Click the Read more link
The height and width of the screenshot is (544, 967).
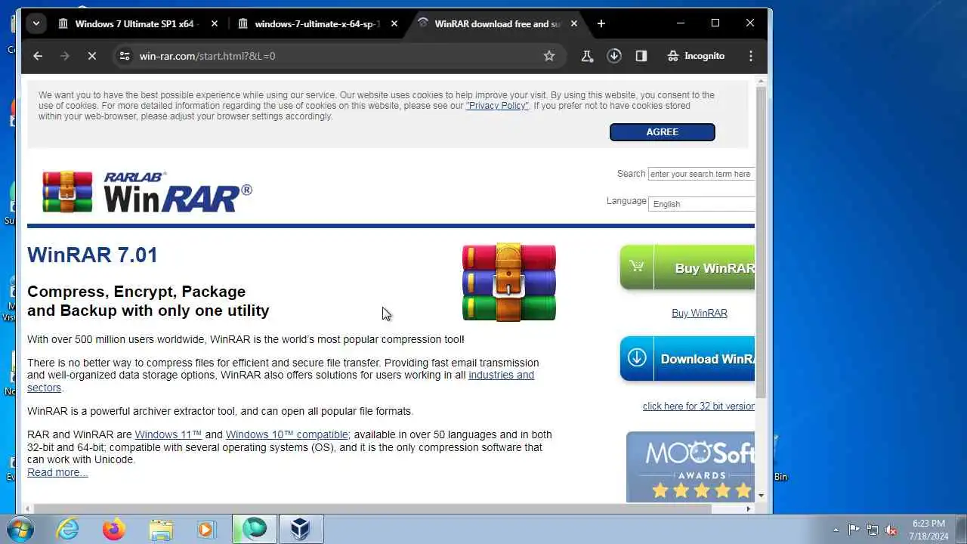coord(57,472)
